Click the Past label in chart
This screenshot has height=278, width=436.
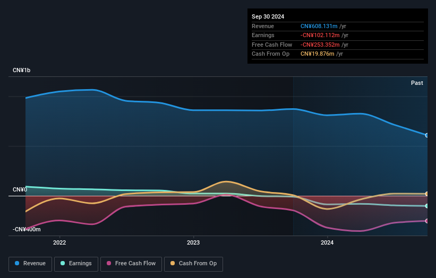coord(417,83)
